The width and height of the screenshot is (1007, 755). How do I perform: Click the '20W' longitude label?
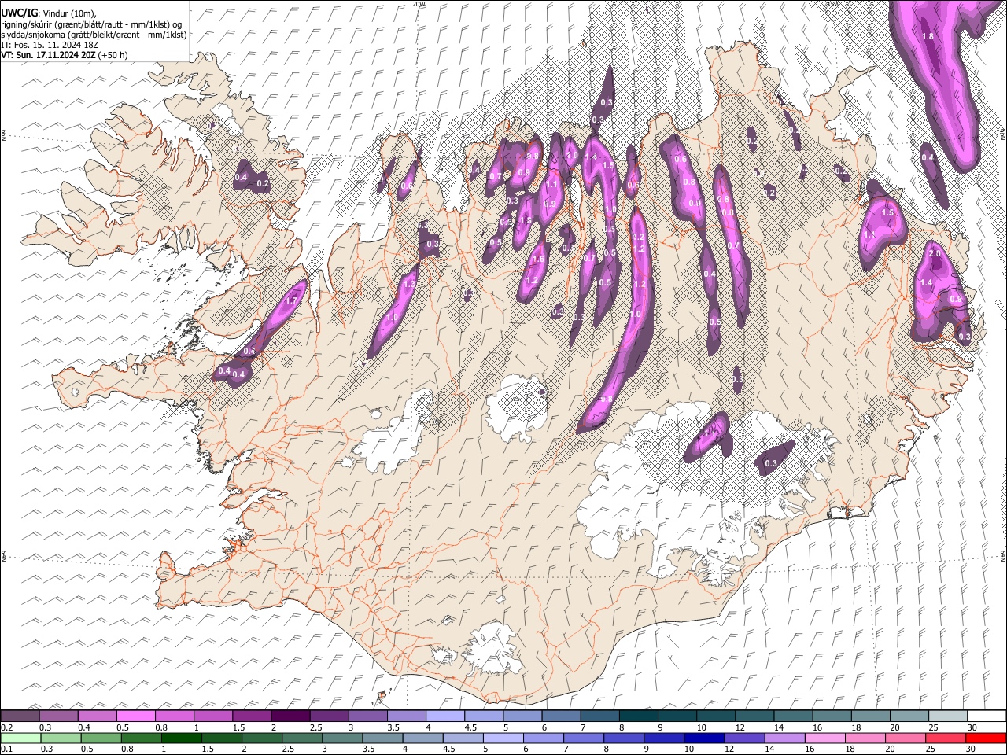pyautogui.click(x=419, y=4)
